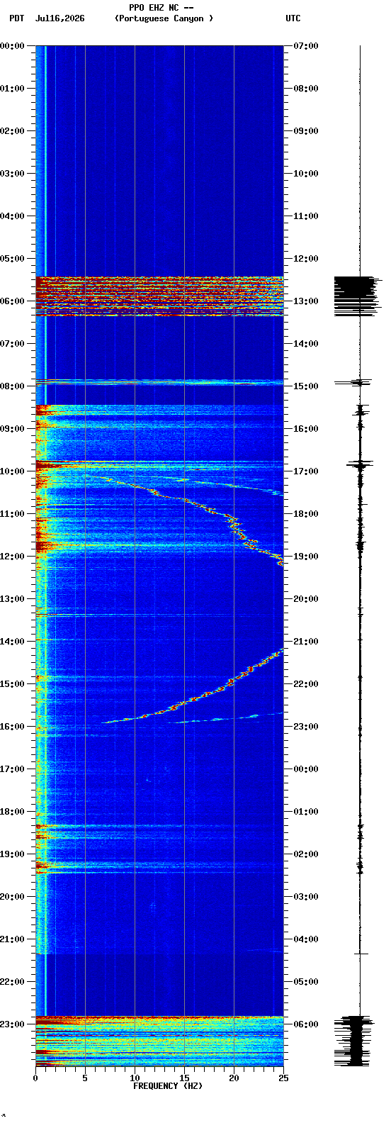This screenshot has height=1123, width=391.
Task: Click the 5 Hz frequency tick label
Action: [x=85, y=1078]
